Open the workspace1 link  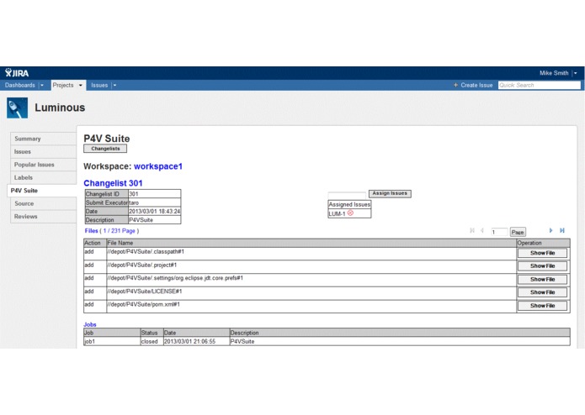pyautogui.click(x=158, y=166)
